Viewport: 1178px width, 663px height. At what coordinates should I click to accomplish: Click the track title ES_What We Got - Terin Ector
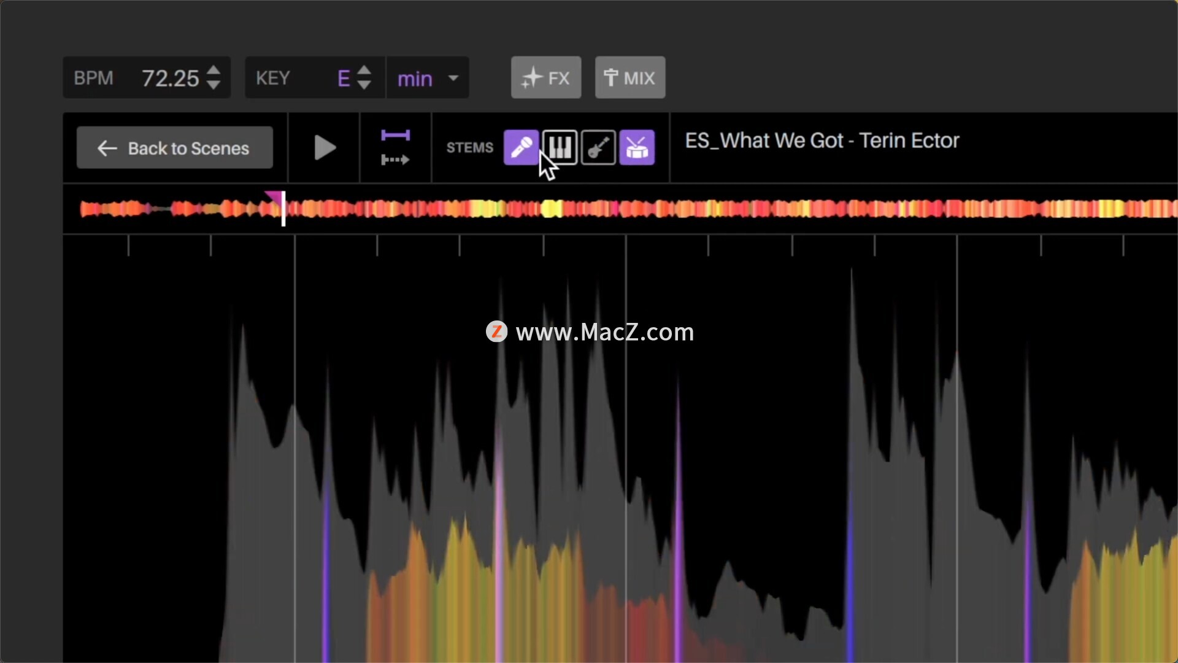(x=822, y=141)
